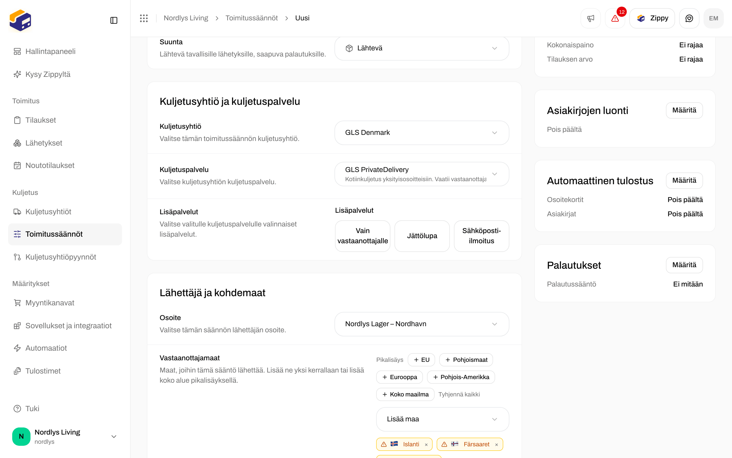732x458 pixels.
Task: Click Kuljetusyhtiö ja kuljetuspalvelu heading
Action: pyautogui.click(x=230, y=102)
